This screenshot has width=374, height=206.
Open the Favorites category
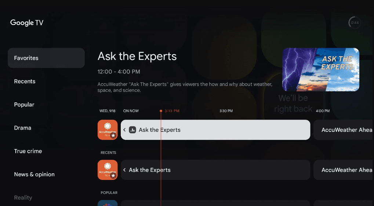pos(46,58)
